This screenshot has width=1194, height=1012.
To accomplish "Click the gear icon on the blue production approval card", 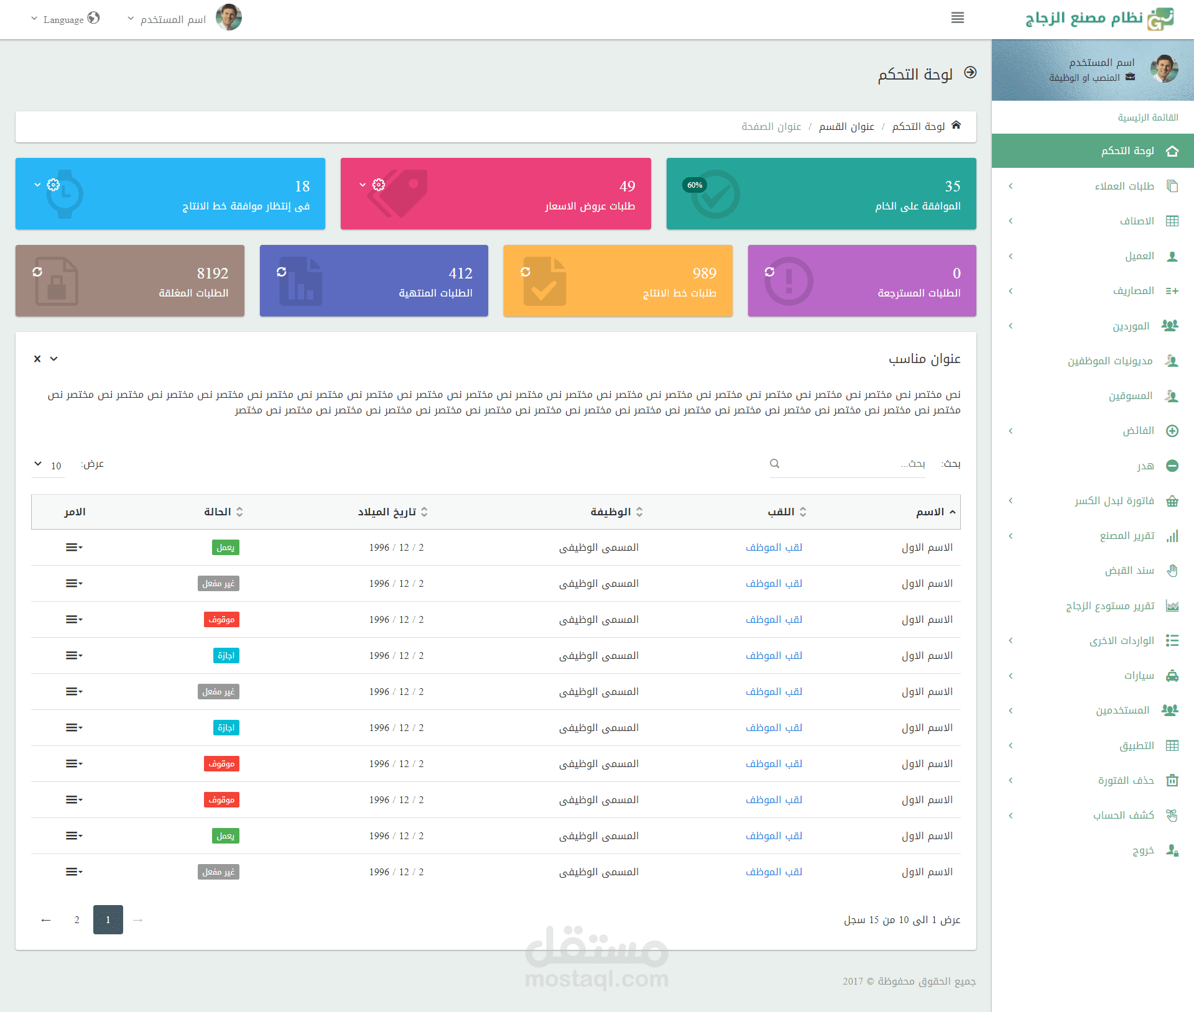I will [53, 184].
